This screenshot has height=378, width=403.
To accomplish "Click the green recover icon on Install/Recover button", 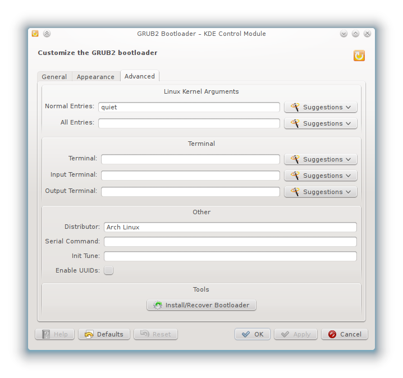I will [158, 305].
